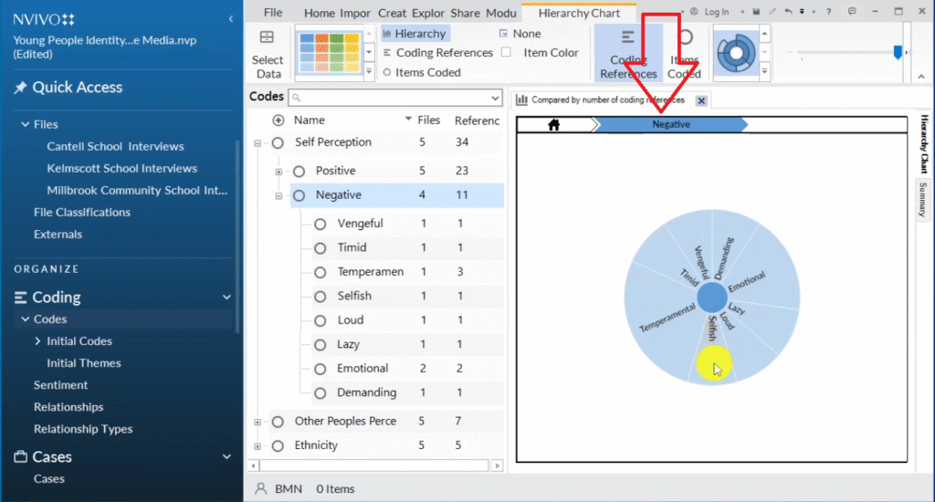
Task: Click the home icon in chart breadcrumb
Action: pyautogui.click(x=553, y=125)
